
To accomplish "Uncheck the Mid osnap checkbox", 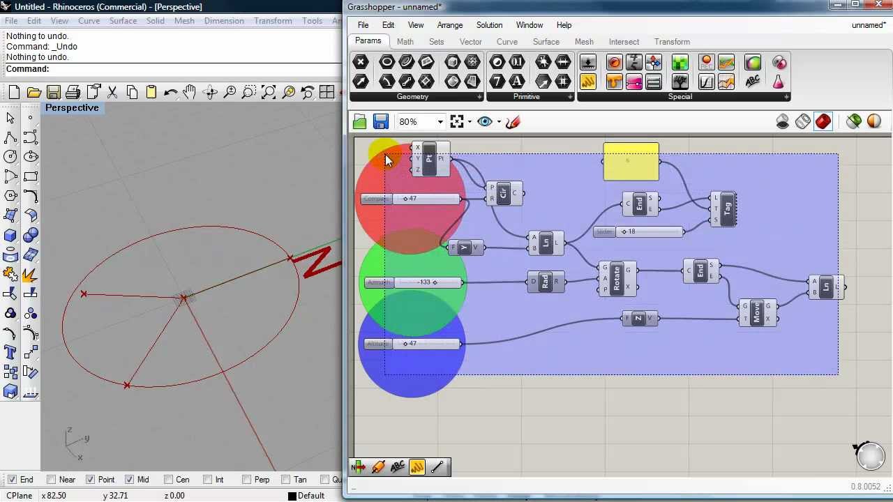I will [x=129, y=480].
